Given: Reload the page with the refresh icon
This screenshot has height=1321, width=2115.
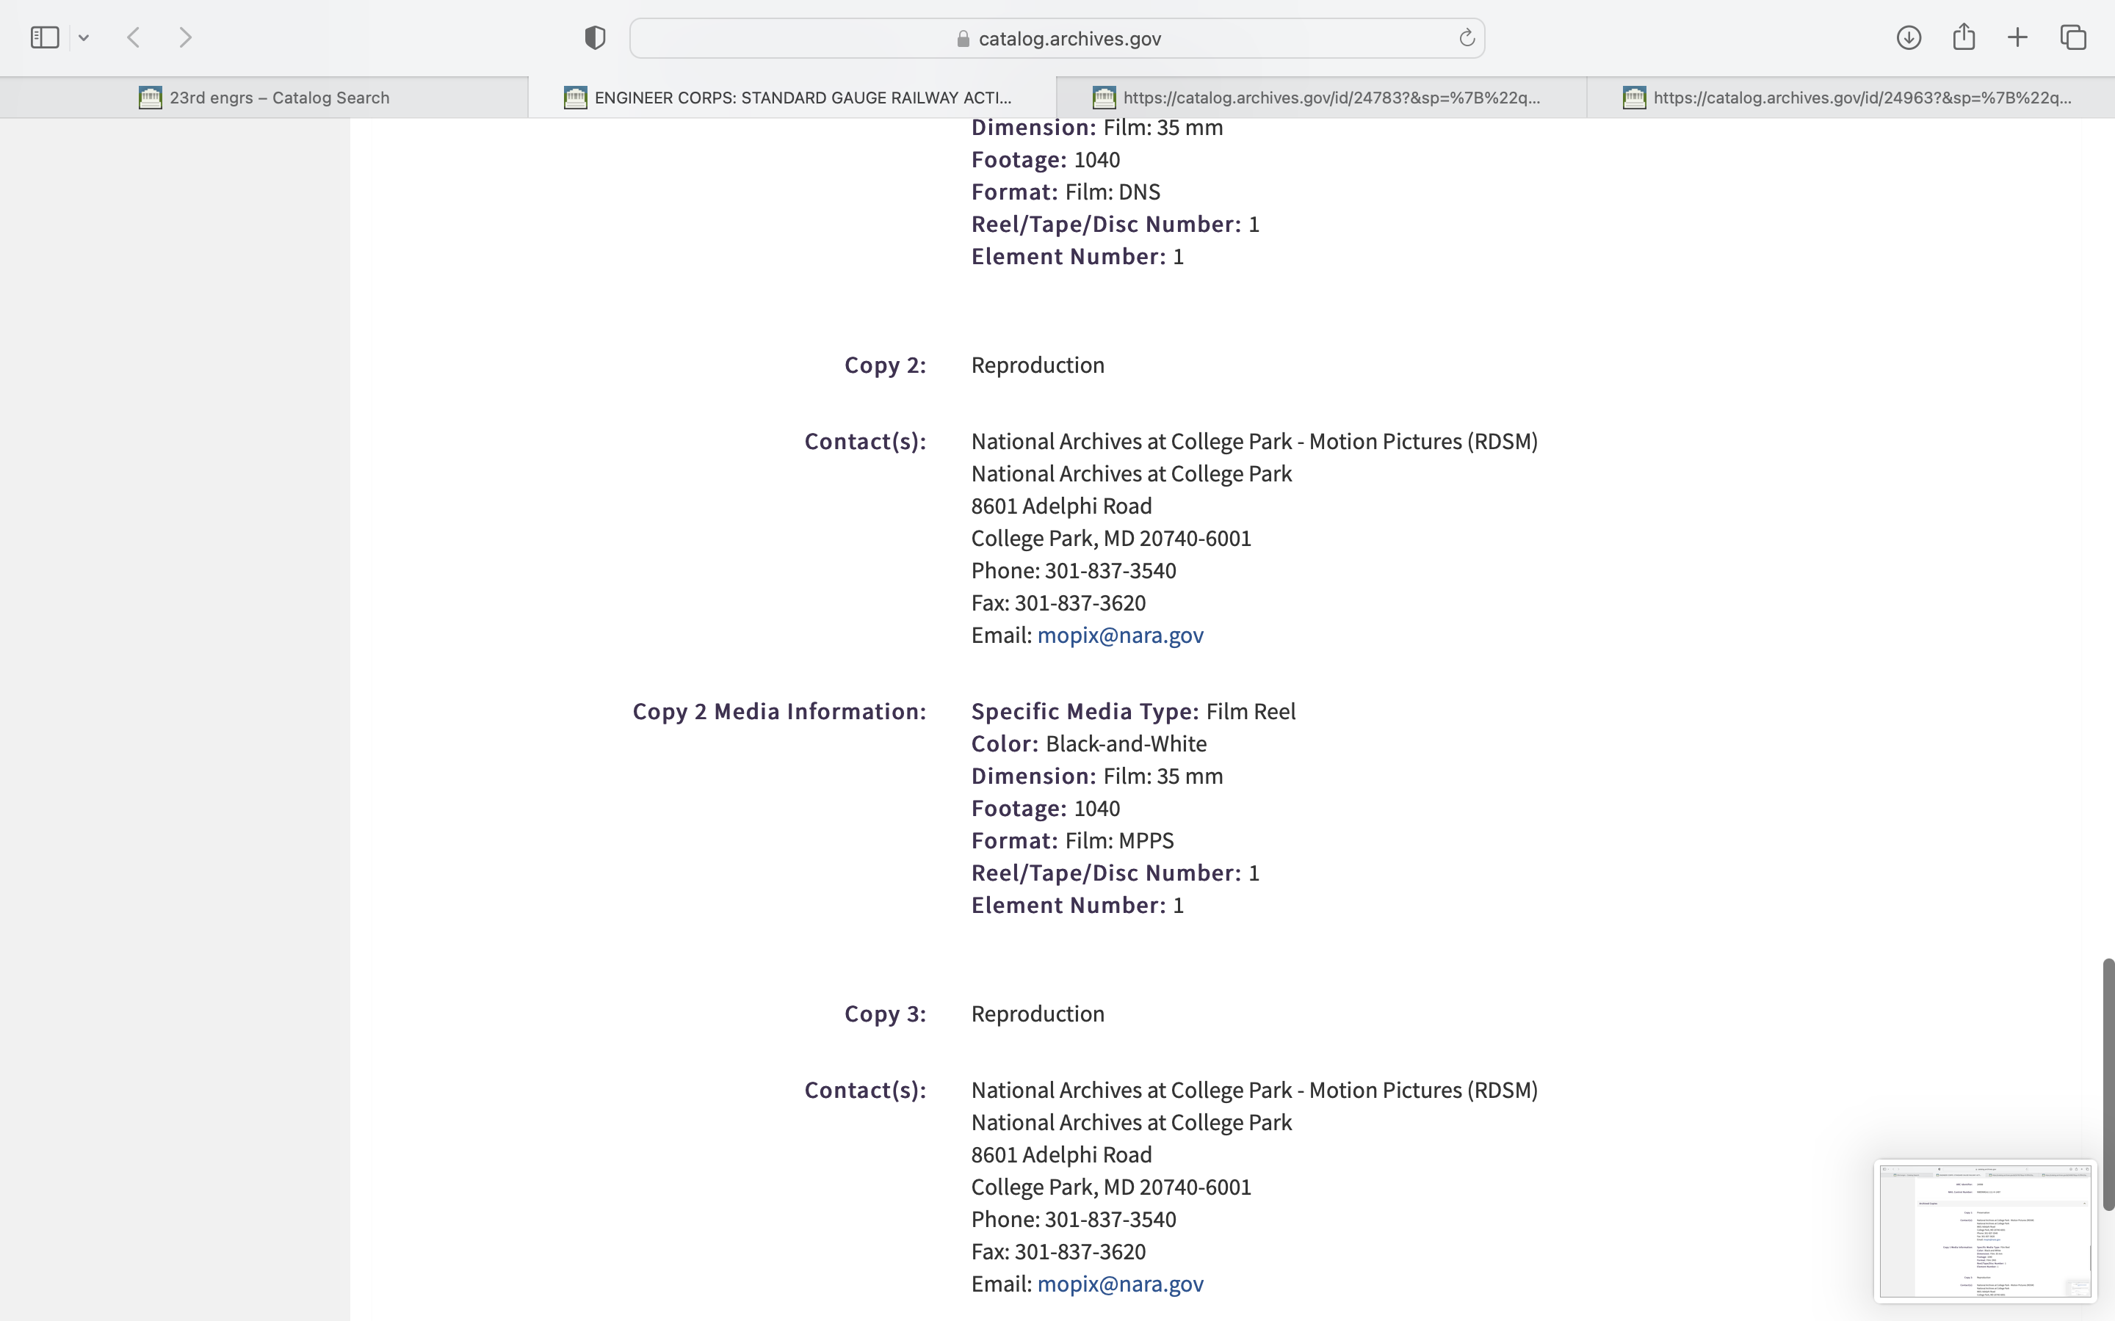Looking at the screenshot, I should tap(1467, 37).
